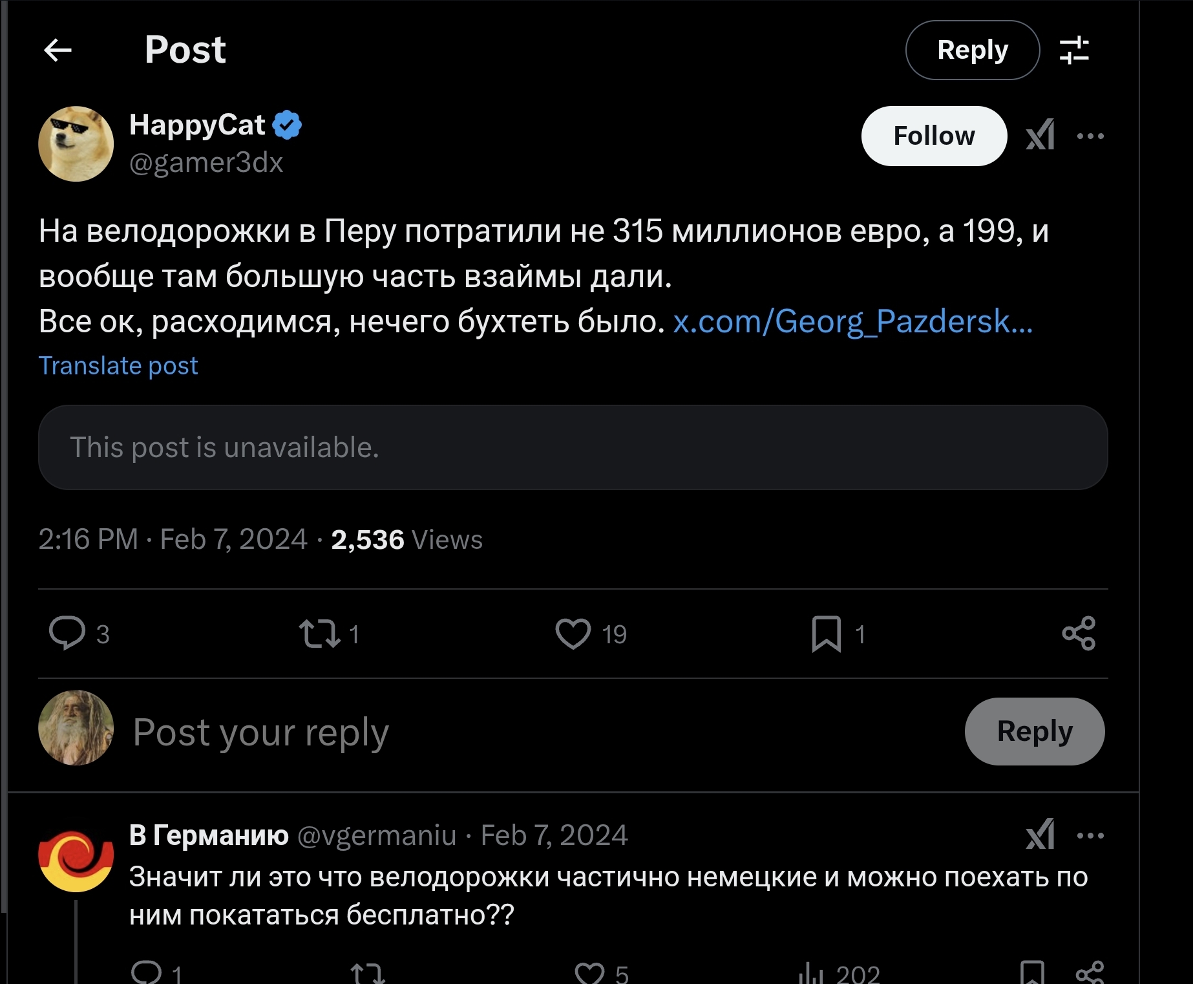Open reply sorting filter icon
This screenshot has width=1193, height=984.
click(1074, 50)
